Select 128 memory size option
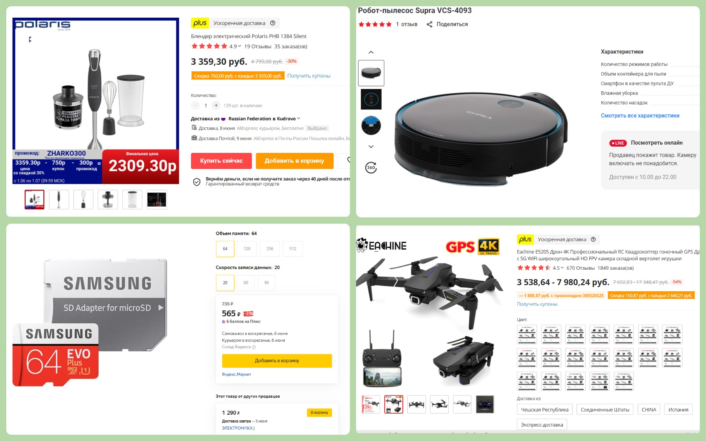 pyautogui.click(x=247, y=249)
